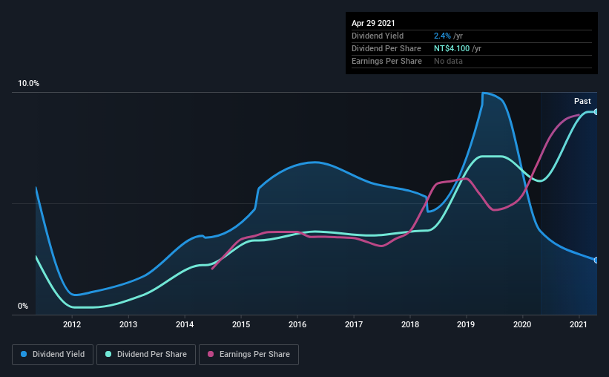Screen dimensions: 609x377
Task: Click the 2.4% dividend yield value
Action: pyautogui.click(x=442, y=36)
